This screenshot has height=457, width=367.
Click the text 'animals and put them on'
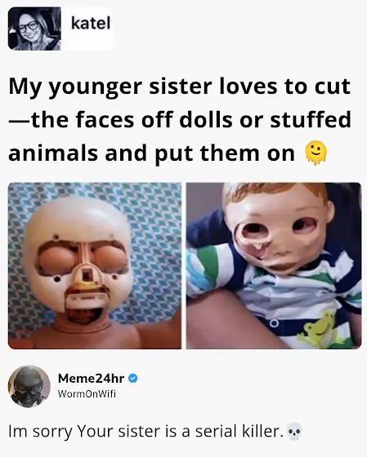[x=151, y=153]
